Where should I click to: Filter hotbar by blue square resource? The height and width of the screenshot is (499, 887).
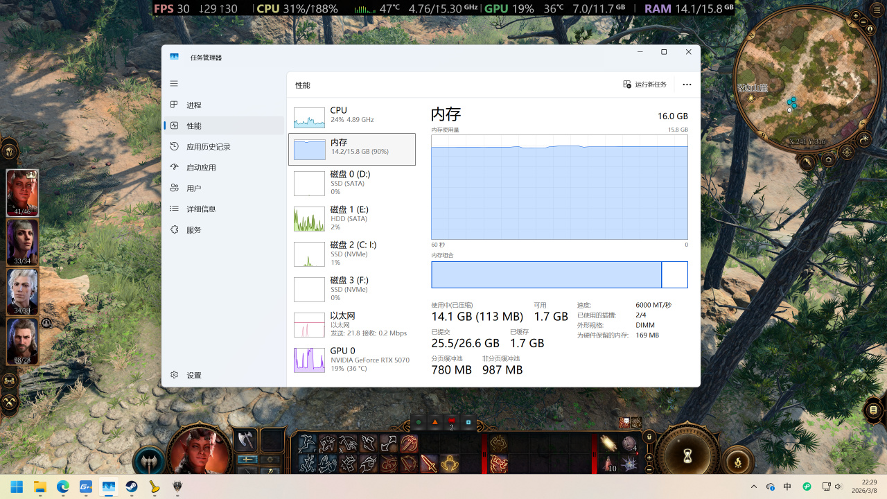[468, 422]
